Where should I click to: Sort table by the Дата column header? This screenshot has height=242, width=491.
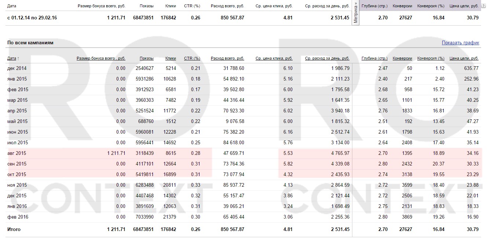click(12, 58)
